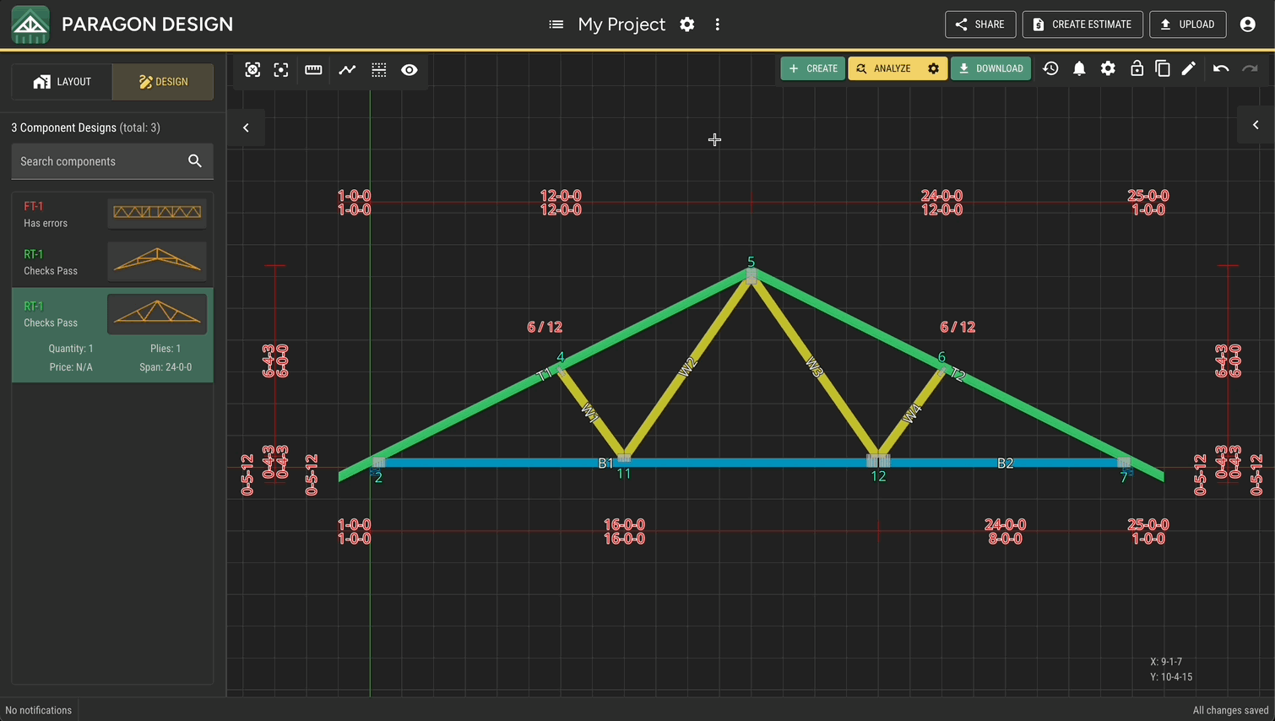Undo the last action
1275x721 pixels.
point(1221,68)
